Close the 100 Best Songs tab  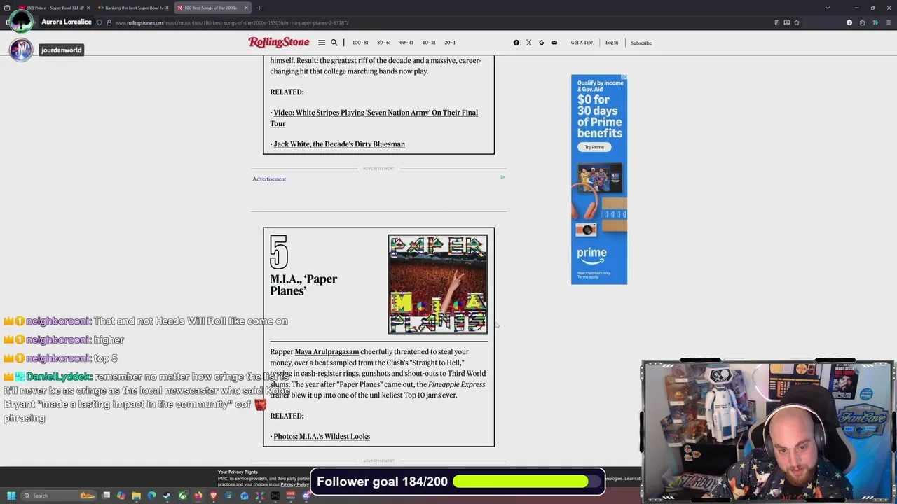tap(246, 8)
